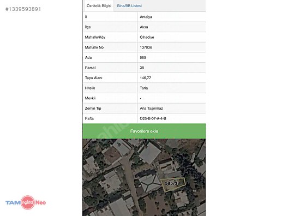Image resolution: width=288 pixels, height=216 pixels.
Task: Click the listing number #1339593891
Action: tap(23, 9)
